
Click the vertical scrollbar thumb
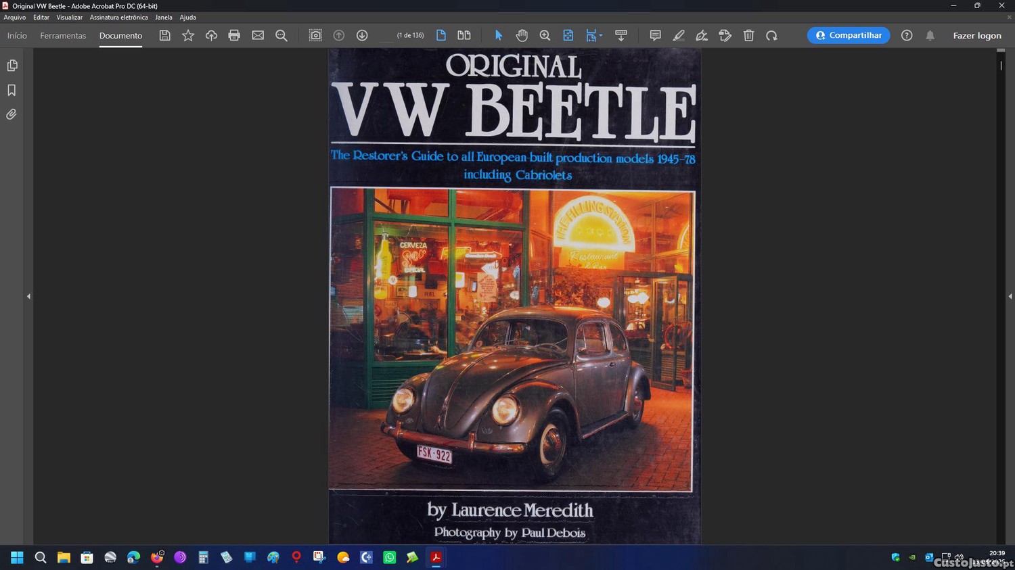(x=1001, y=66)
